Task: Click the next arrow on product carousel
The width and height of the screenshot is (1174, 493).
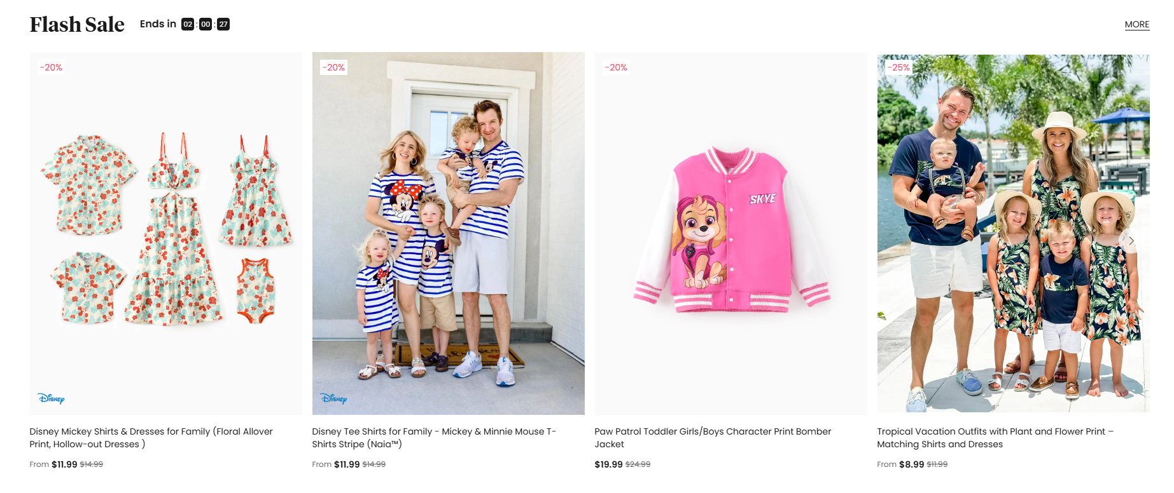Action: click(1131, 241)
